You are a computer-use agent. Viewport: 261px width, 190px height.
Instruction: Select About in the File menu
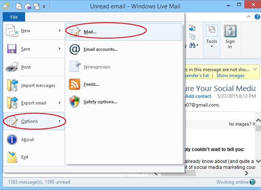pyautogui.click(x=34, y=140)
